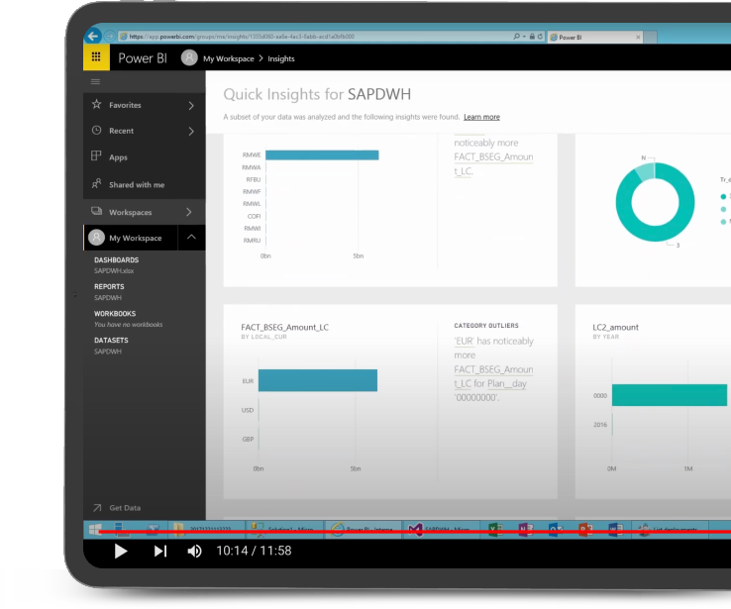Open the SAPDWH.xlsx dashboard
Viewport: 731px width, 609px height.
click(114, 270)
